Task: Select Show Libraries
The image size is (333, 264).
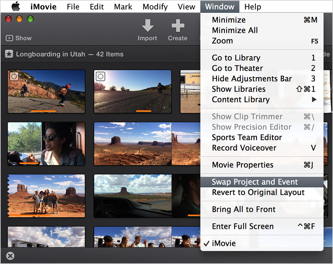Action: pos(262,89)
